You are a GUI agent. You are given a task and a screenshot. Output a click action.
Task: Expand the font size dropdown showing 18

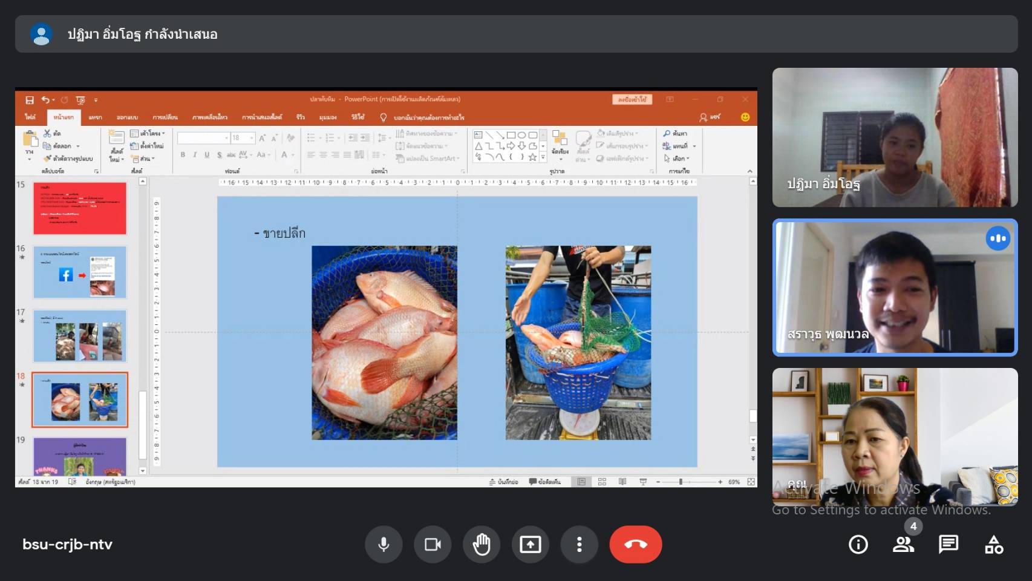click(x=252, y=138)
